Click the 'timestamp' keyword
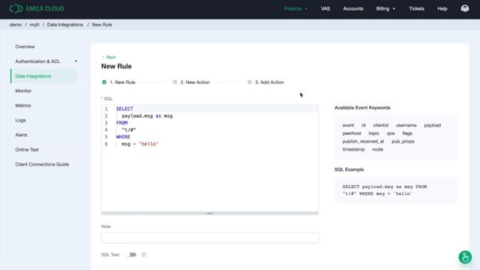The image size is (480, 270). pyautogui.click(x=353, y=149)
